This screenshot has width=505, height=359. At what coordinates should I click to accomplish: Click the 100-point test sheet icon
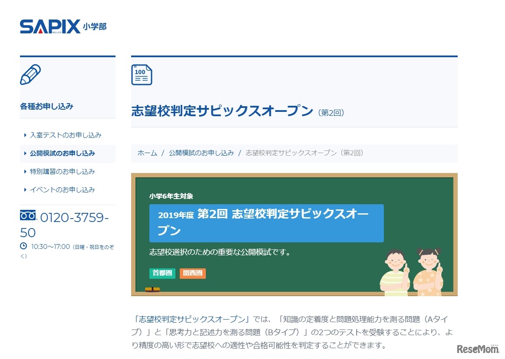pos(142,75)
